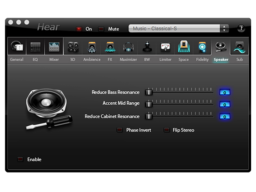Switch to the FX tab label

110,60
